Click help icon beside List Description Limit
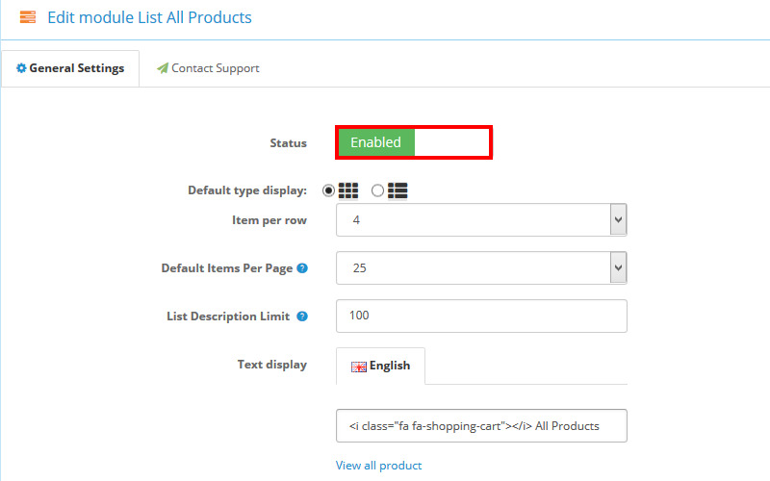 point(302,316)
